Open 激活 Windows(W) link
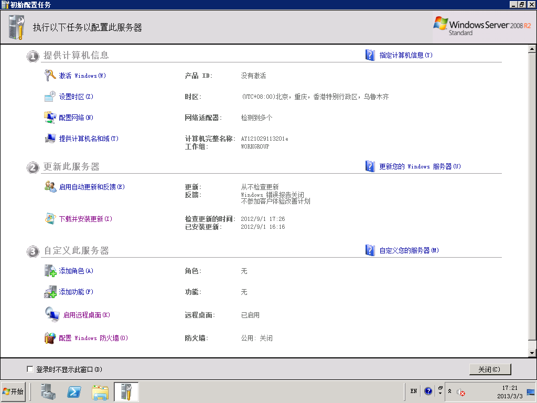537x403 pixels. point(82,76)
